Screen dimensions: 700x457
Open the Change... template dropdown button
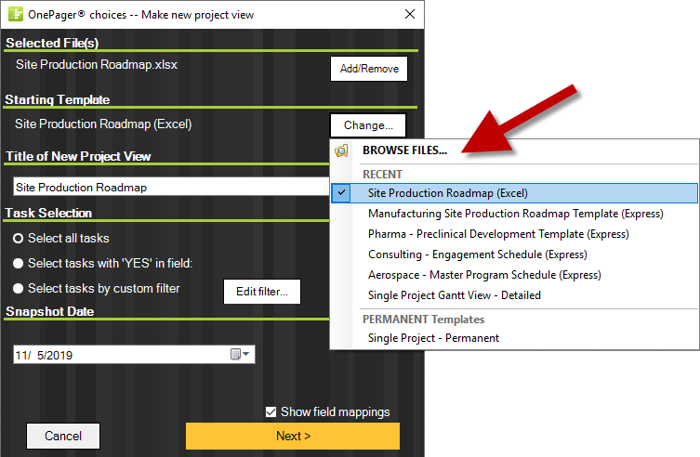point(368,125)
